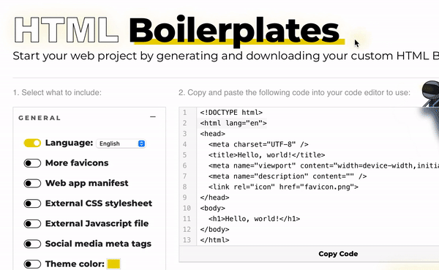Click the opening <head> tag line

[x=212, y=134]
